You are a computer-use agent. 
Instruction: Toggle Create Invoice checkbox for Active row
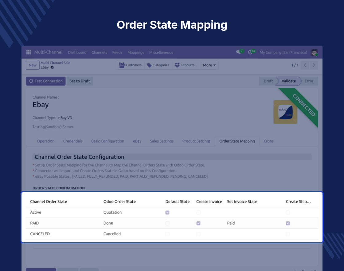point(198,212)
